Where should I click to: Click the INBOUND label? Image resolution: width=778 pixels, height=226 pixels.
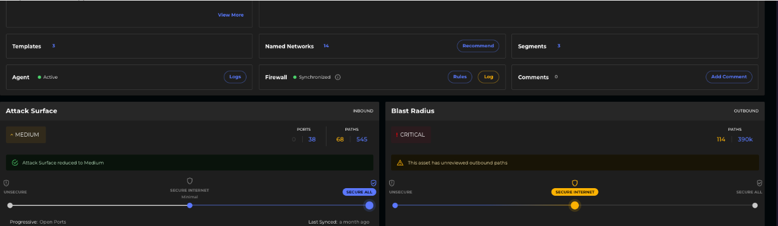coord(363,111)
